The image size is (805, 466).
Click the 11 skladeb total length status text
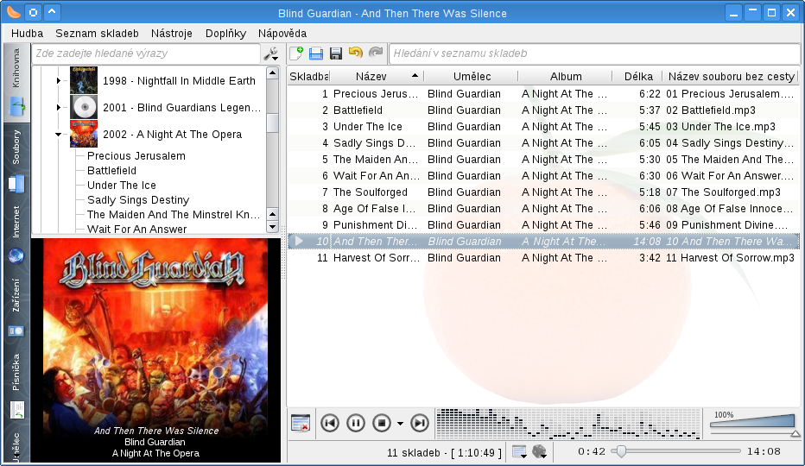(444, 453)
